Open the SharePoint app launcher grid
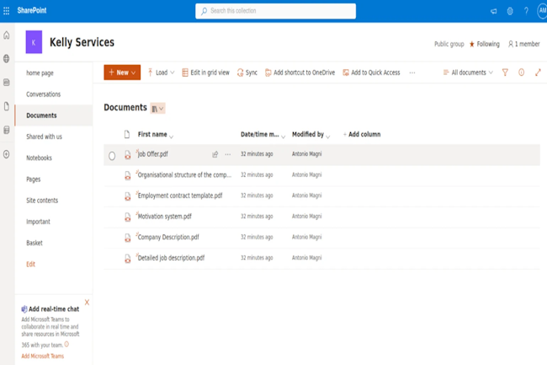The height and width of the screenshot is (365, 547). pos(7,11)
